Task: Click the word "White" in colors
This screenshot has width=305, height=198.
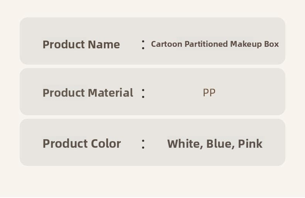Action: (185, 144)
